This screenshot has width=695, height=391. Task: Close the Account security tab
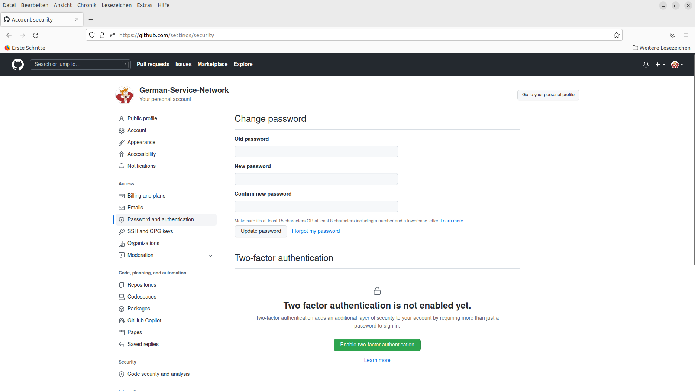[x=77, y=19]
